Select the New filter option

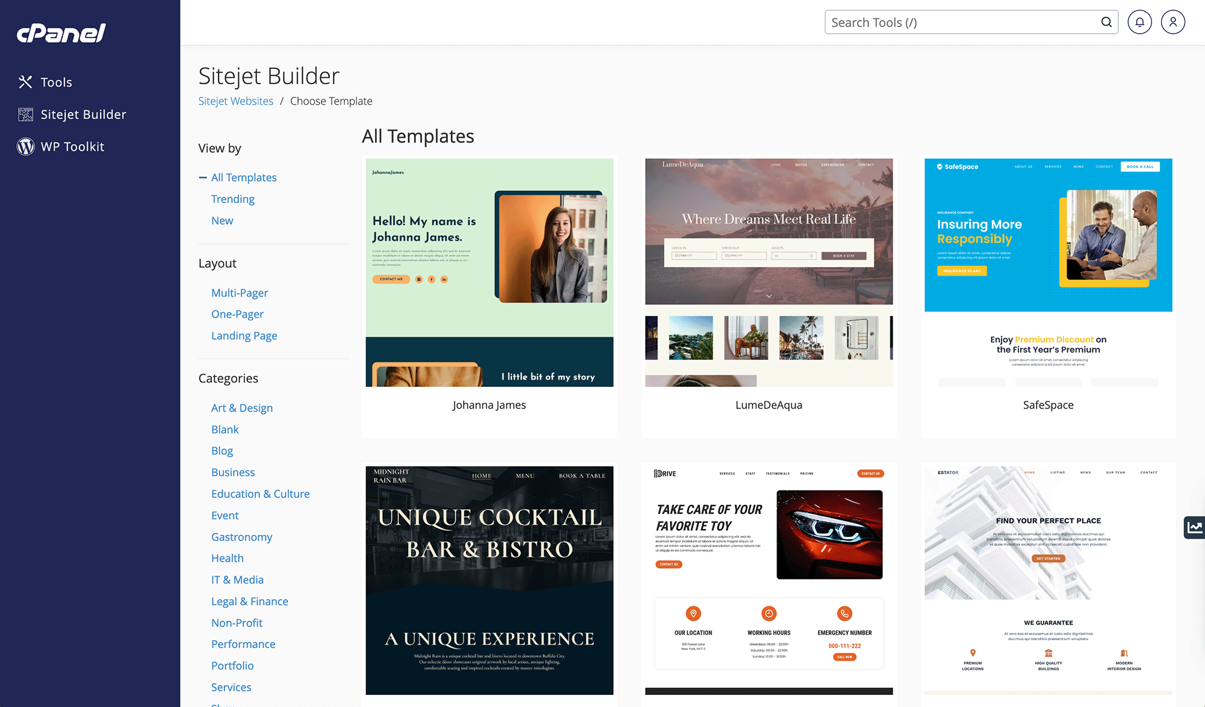[221, 220]
